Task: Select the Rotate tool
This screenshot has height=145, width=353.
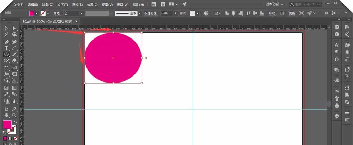Action: pyautogui.click(x=6, y=68)
